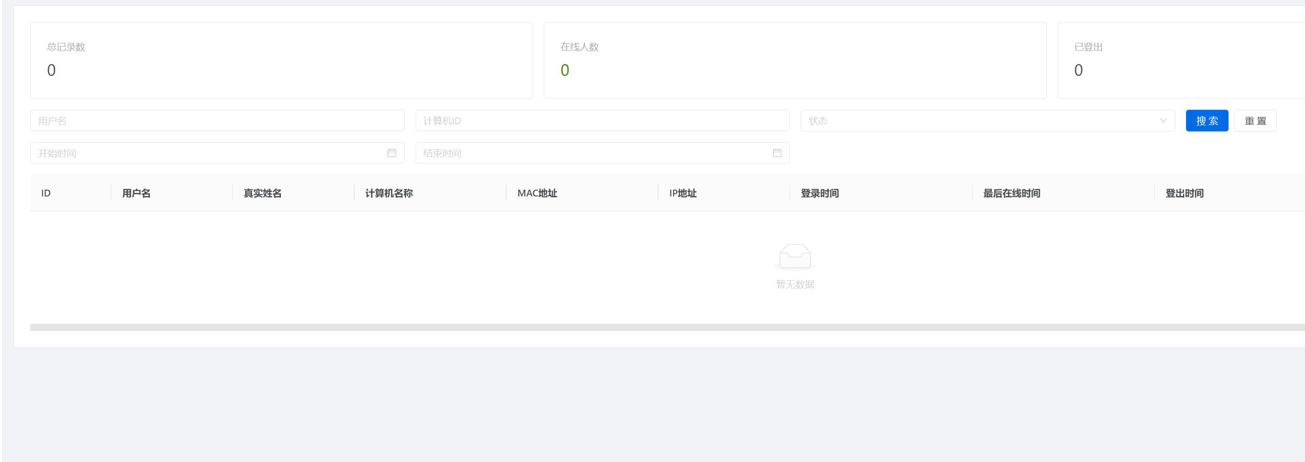Click calendar icon in 开始时间 field

392,154
